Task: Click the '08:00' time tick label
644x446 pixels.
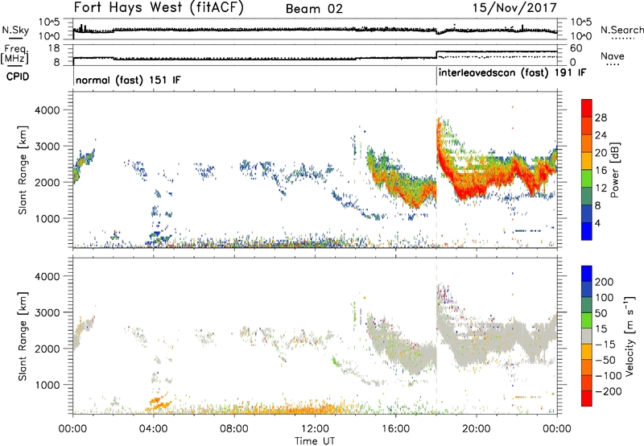Action: 233,429
